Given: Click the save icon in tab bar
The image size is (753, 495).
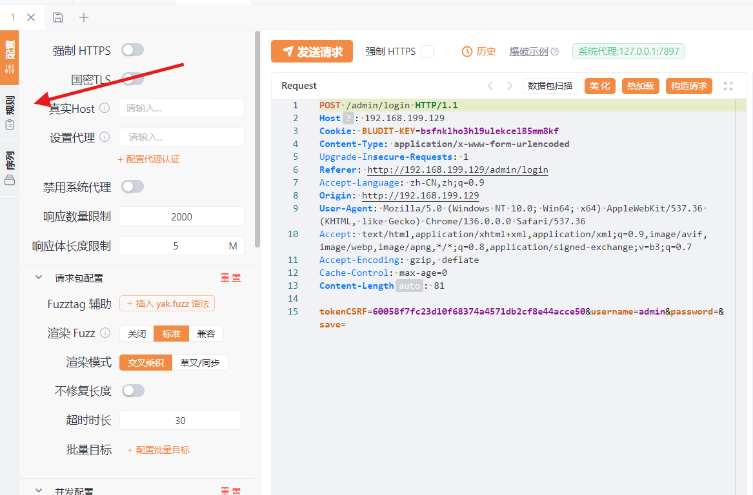Looking at the screenshot, I should click(57, 17).
